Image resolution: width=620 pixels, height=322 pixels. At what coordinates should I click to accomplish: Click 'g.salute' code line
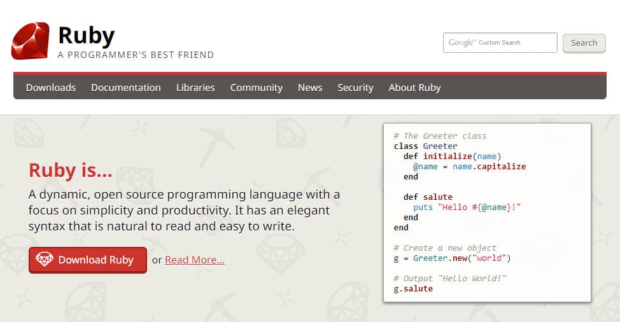[x=413, y=289]
